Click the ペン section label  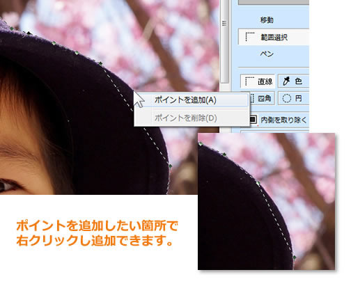pos(267,54)
